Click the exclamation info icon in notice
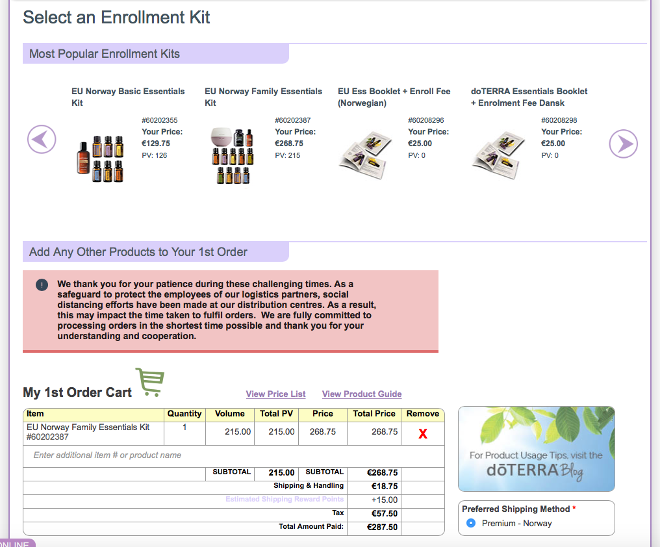The width and height of the screenshot is (660, 547). point(42,285)
